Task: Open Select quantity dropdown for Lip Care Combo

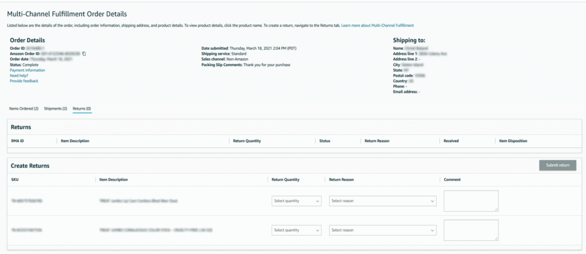Action: coord(296,201)
